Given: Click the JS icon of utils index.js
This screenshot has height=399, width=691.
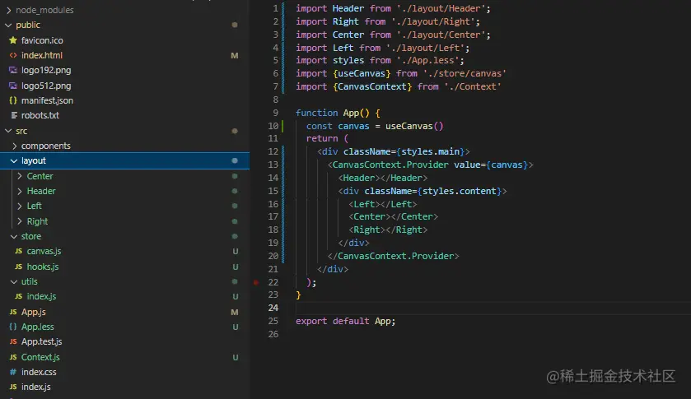Looking at the screenshot, I should pos(18,296).
